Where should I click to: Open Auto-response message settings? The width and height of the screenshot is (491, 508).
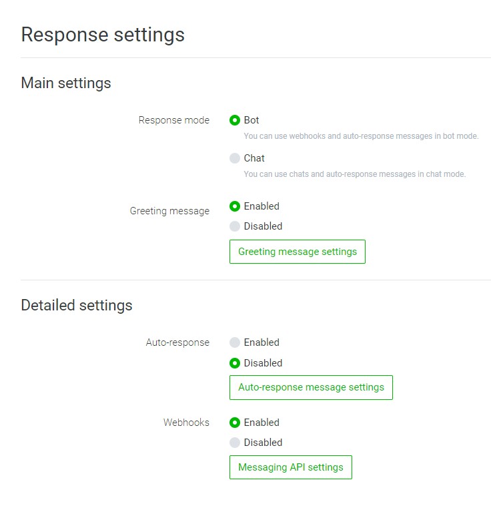[x=311, y=387]
